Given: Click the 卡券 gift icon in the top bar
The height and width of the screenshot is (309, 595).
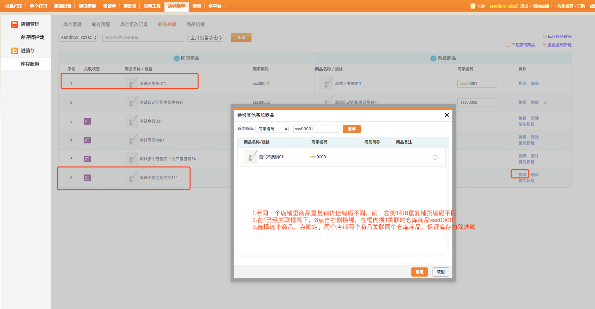Looking at the screenshot, I should (472, 6).
